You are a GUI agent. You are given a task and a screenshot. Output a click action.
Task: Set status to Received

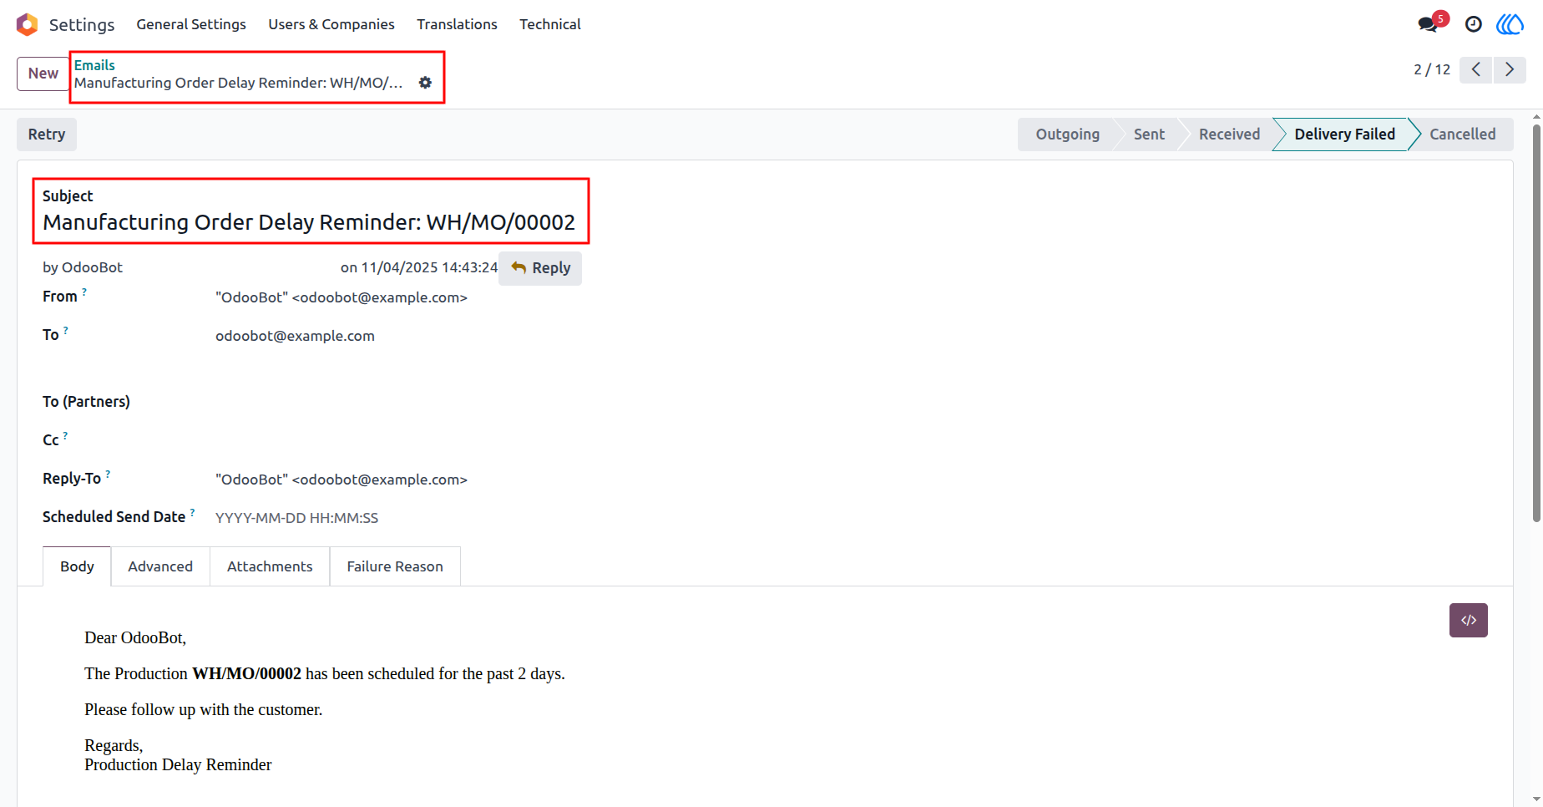pos(1229,134)
